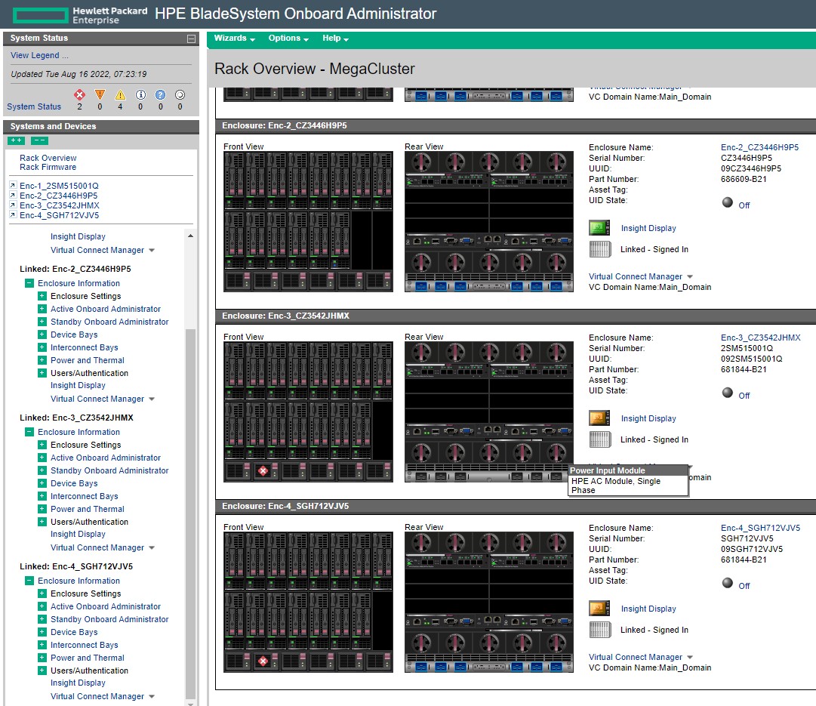816x706 pixels.
Task: Expand Enclosure Settings under Linked Enc-2
Action: point(42,296)
